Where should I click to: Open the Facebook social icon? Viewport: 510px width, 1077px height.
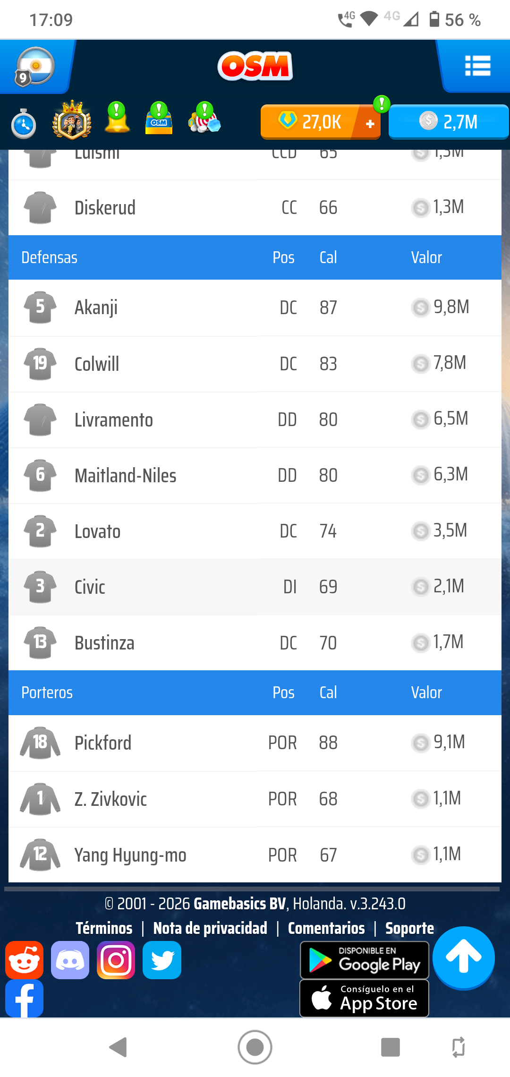25,998
